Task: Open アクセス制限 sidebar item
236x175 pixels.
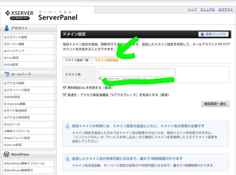Action: [x=28, y=83]
